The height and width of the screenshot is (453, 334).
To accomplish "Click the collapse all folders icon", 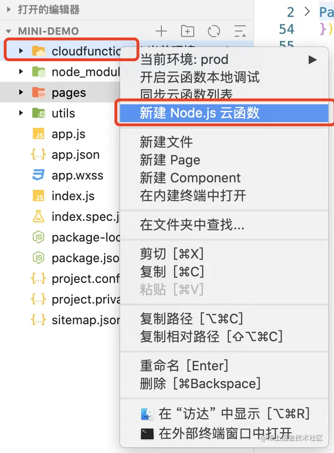I will point(240,31).
